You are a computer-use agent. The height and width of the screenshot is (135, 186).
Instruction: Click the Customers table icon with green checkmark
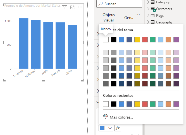pos(153,9)
